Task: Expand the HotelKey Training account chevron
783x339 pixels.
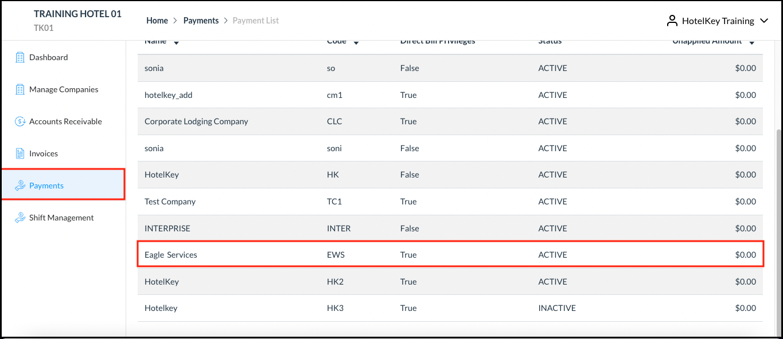Action: (764, 21)
